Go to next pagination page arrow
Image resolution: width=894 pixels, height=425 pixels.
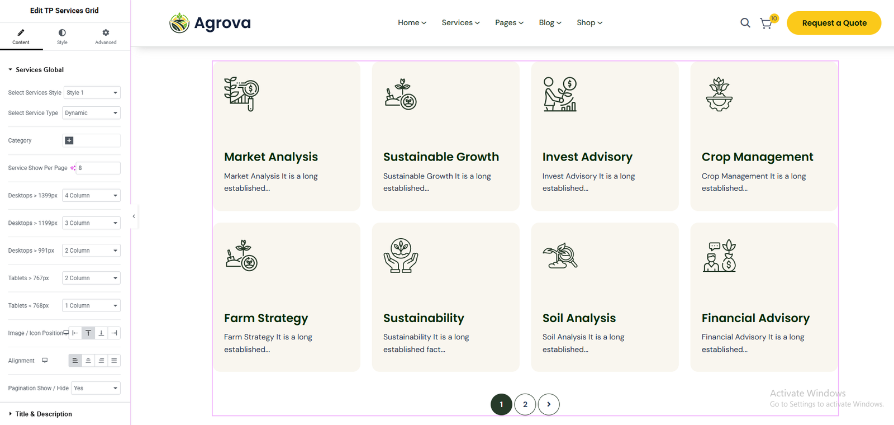tap(549, 404)
